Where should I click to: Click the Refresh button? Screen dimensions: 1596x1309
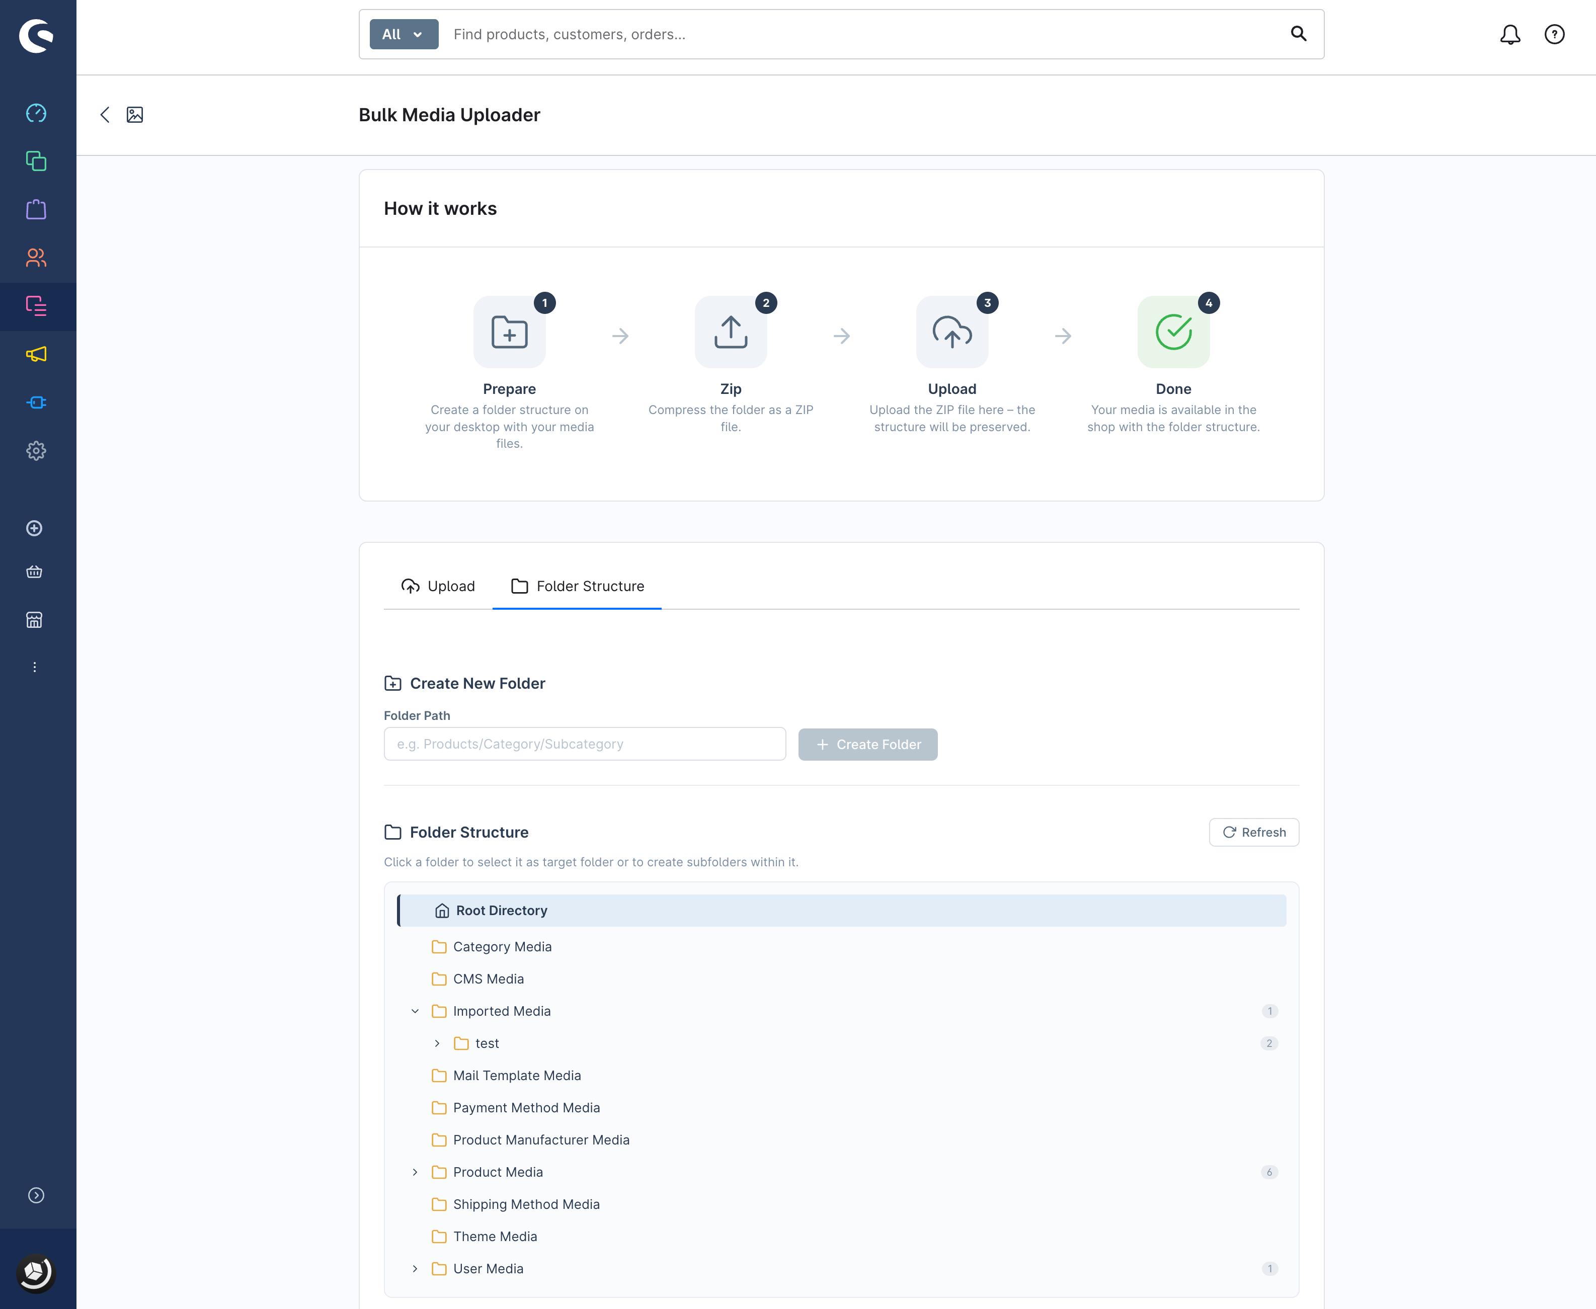pos(1253,833)
